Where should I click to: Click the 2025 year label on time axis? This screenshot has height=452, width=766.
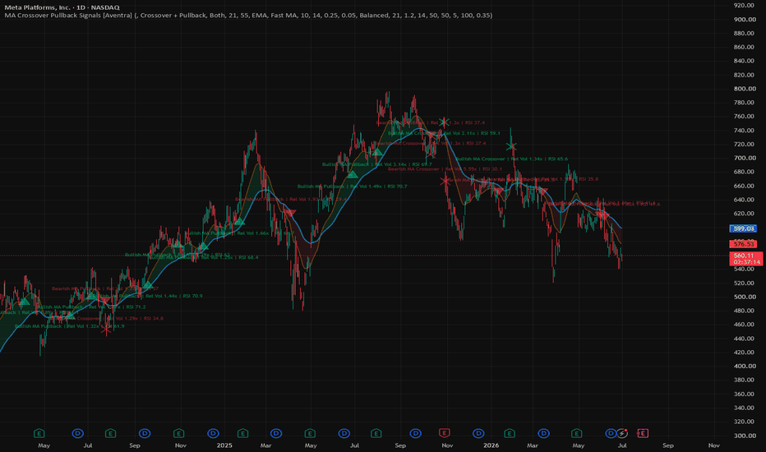point(224,445)
